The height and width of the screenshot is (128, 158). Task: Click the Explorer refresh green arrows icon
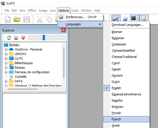click(x=9, y=38)
